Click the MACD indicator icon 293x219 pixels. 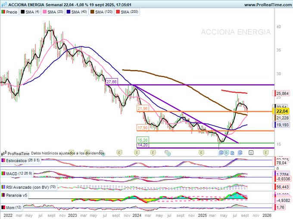[3, 173]
